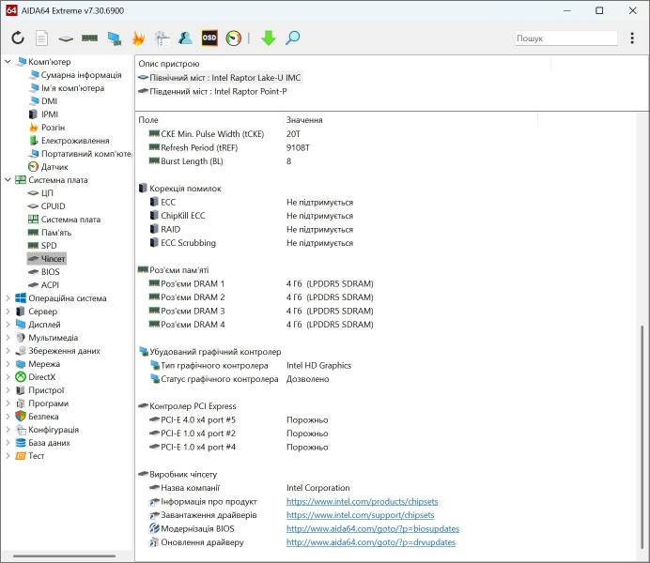Expand the Сервер tree node

[x=8, y=312]
